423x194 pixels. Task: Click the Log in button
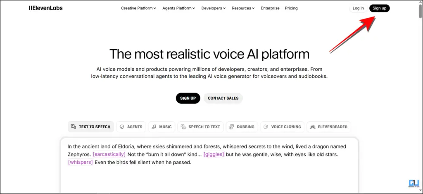[358, 8]
